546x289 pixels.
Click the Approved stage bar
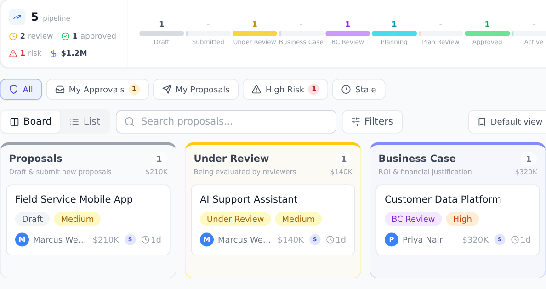[x=487, y=34]
